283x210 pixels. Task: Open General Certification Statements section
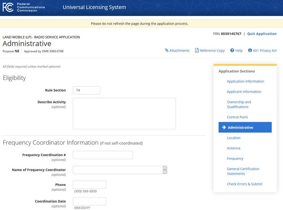click(x=243, y=171)
